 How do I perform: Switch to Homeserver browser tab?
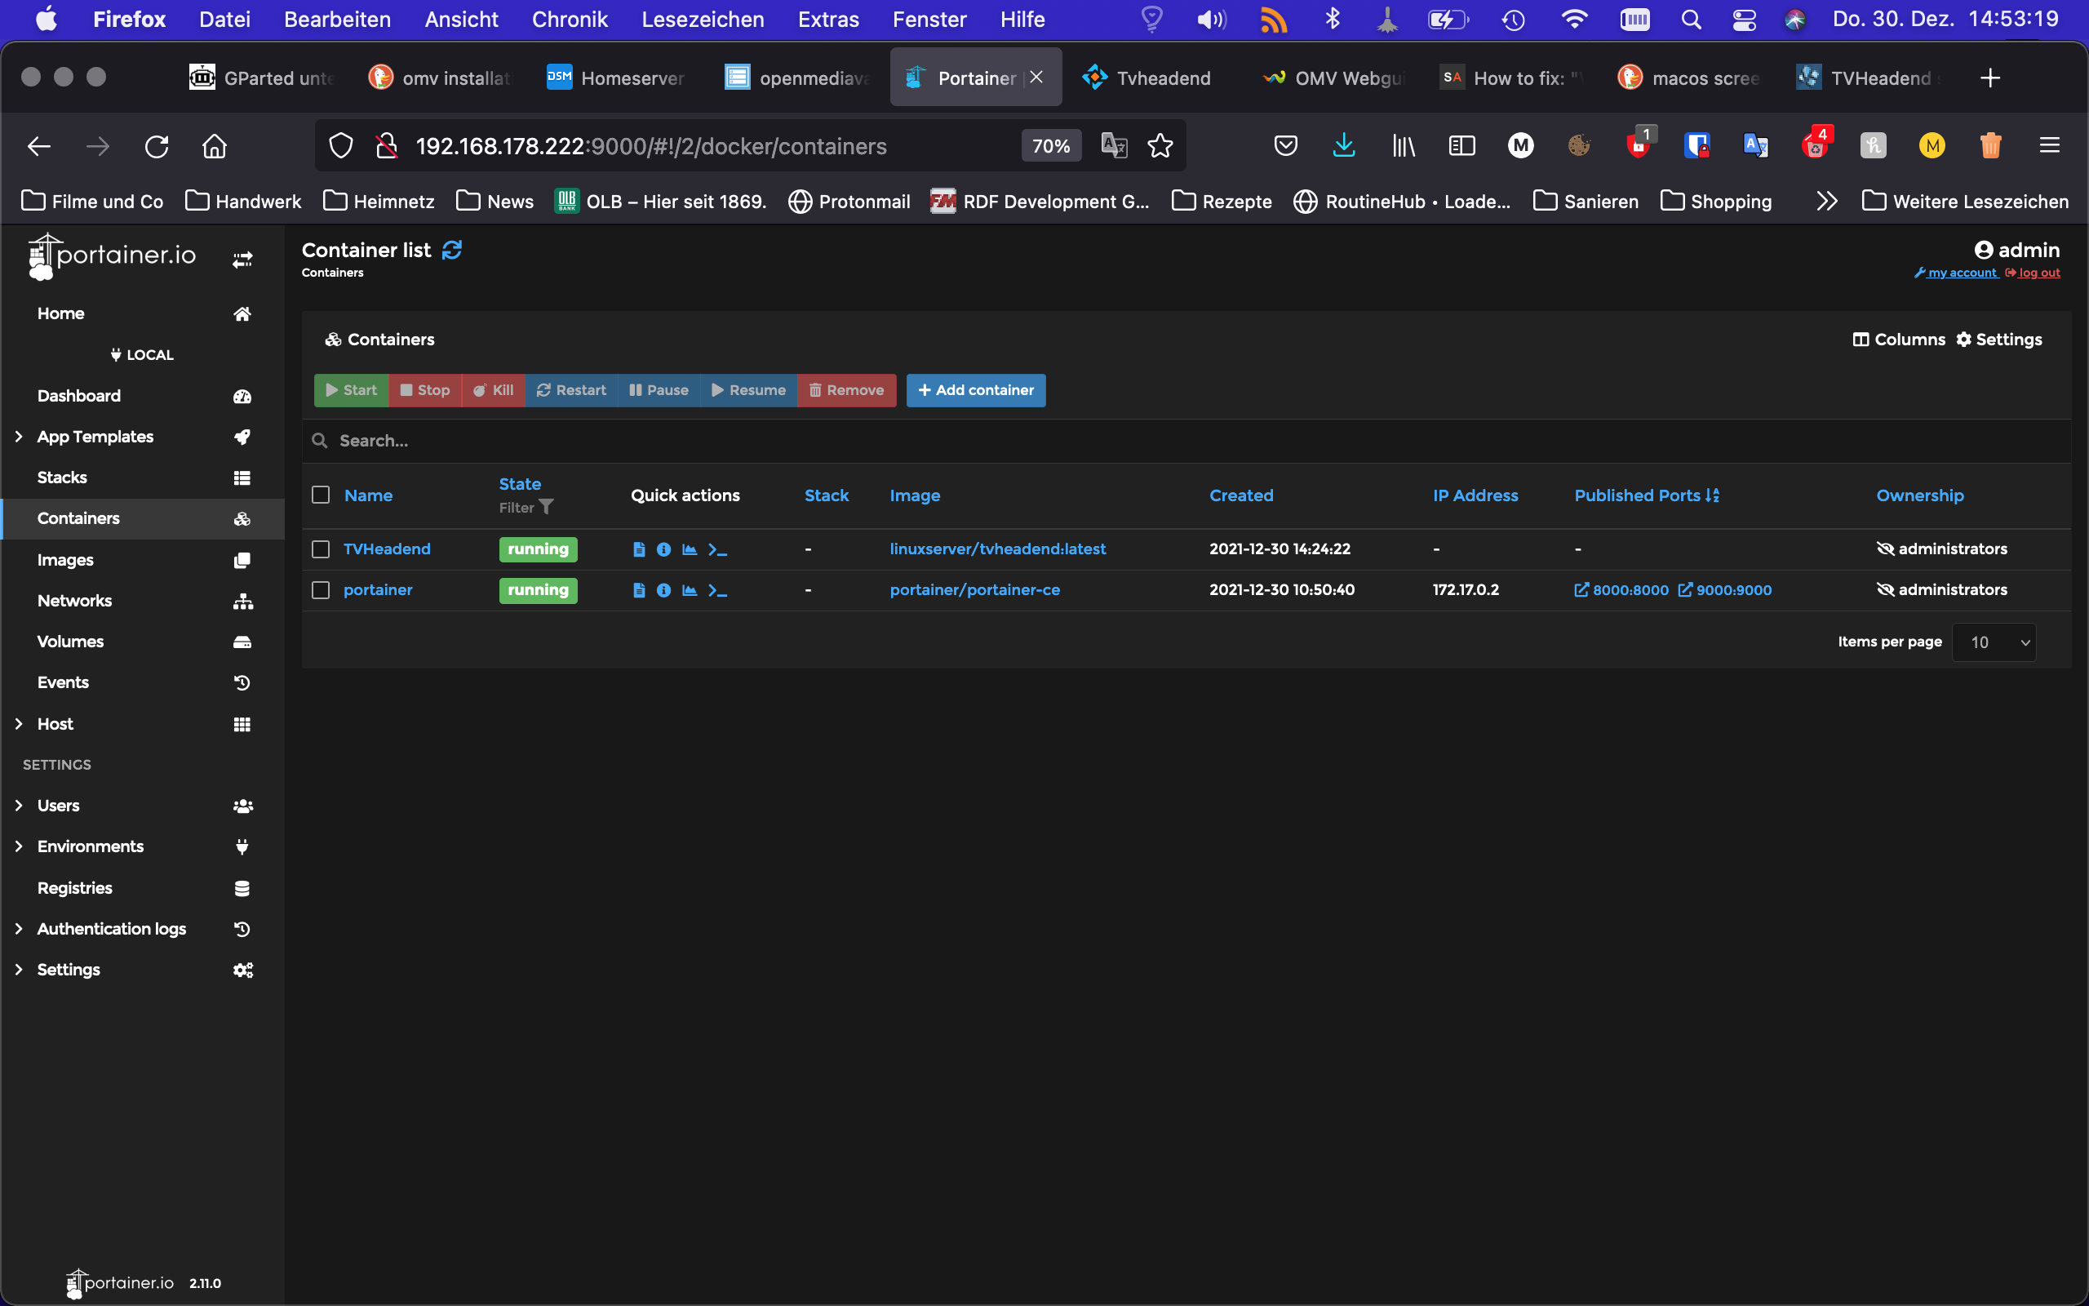[618, 78]
